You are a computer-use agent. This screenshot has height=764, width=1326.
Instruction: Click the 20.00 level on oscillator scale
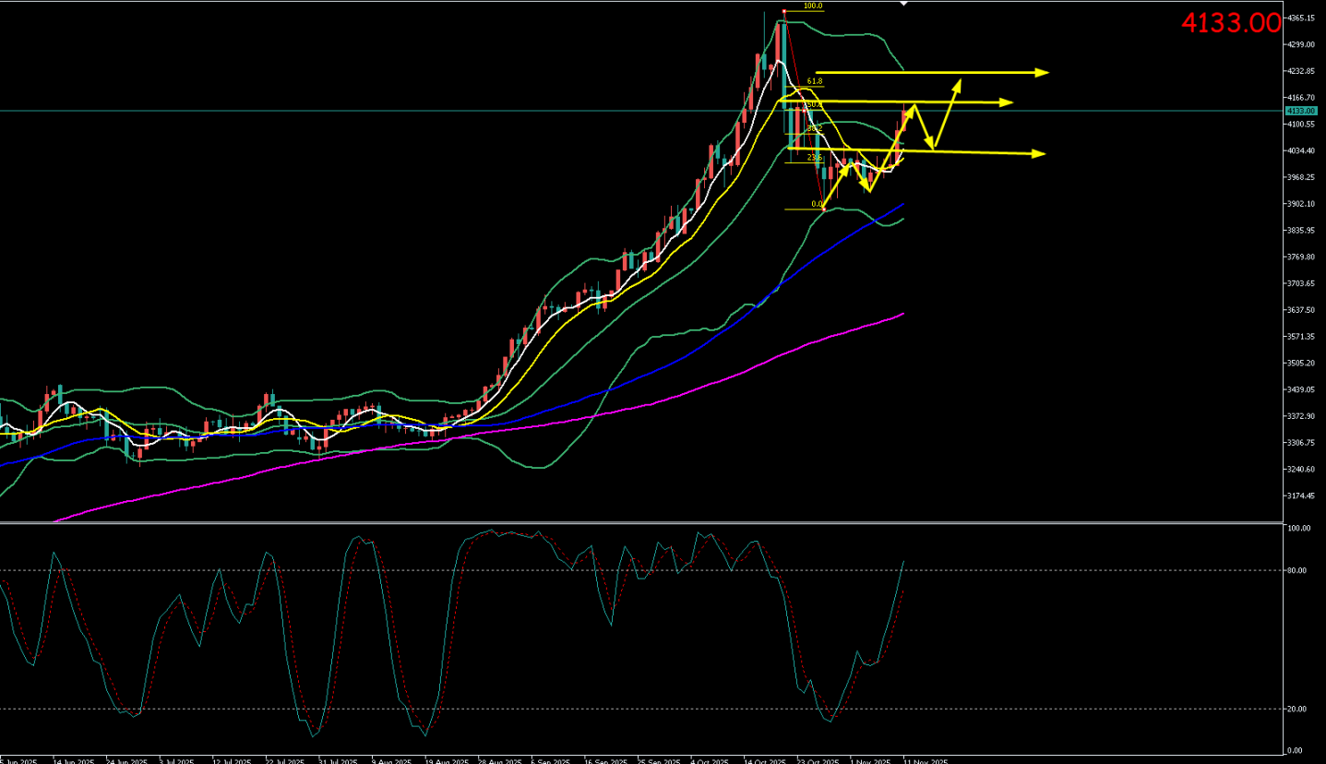click(x=1298, y=709)
